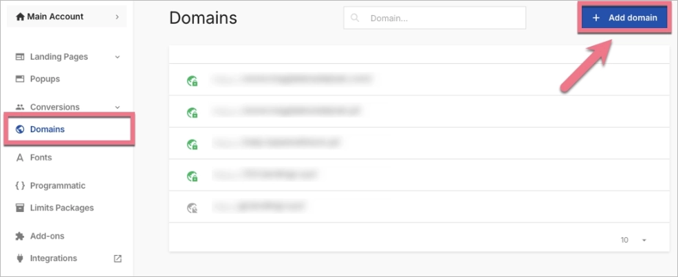
Task: Click the Programmatic curly braces icon
Action: click(20, 186)
